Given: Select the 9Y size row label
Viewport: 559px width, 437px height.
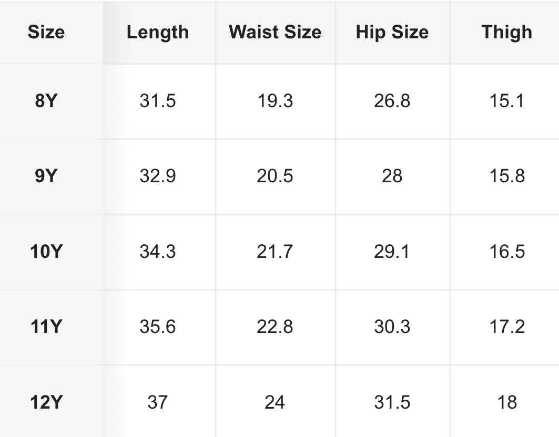Looking at the screenshot, I should pos(46,176).
